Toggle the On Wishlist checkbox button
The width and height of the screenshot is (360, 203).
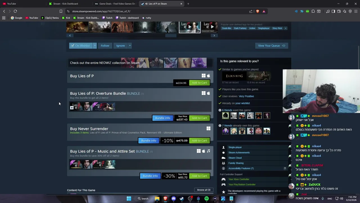(81, 46)
